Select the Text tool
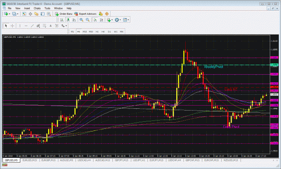Image resolution: width=281 pixels, height=169 pixels. click(x=50, y=26)
